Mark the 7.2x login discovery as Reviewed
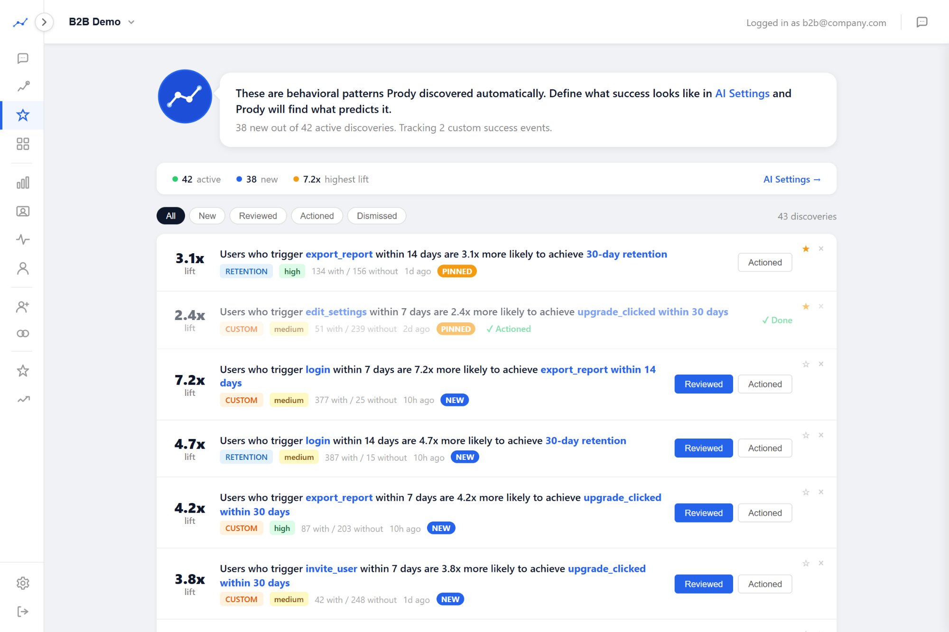 coord(703,384)
